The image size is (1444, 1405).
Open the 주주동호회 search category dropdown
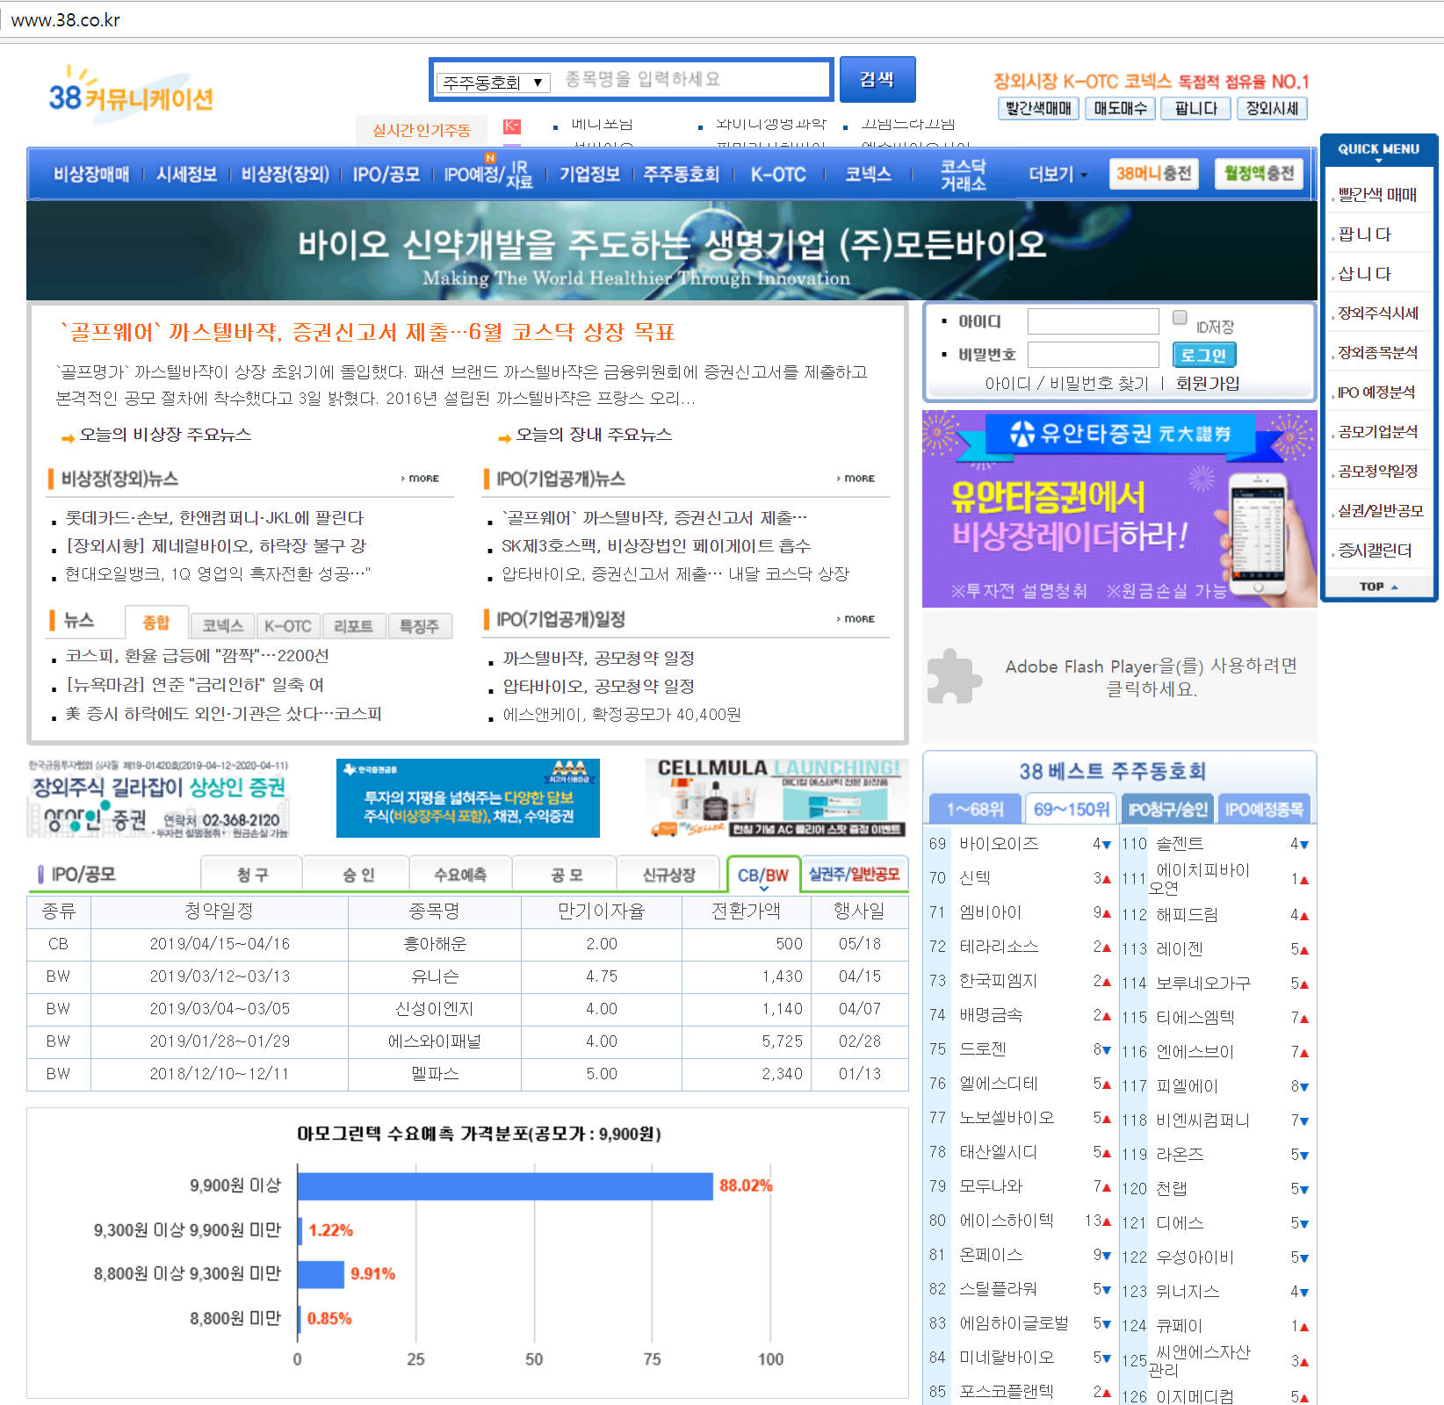pos(494,83)
